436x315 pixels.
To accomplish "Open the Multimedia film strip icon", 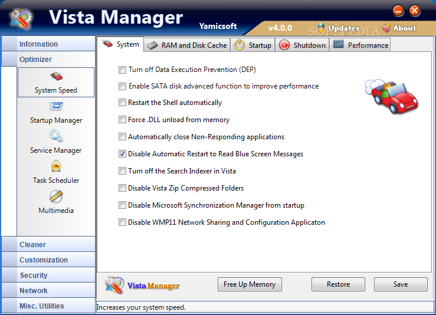I will 56,196.
